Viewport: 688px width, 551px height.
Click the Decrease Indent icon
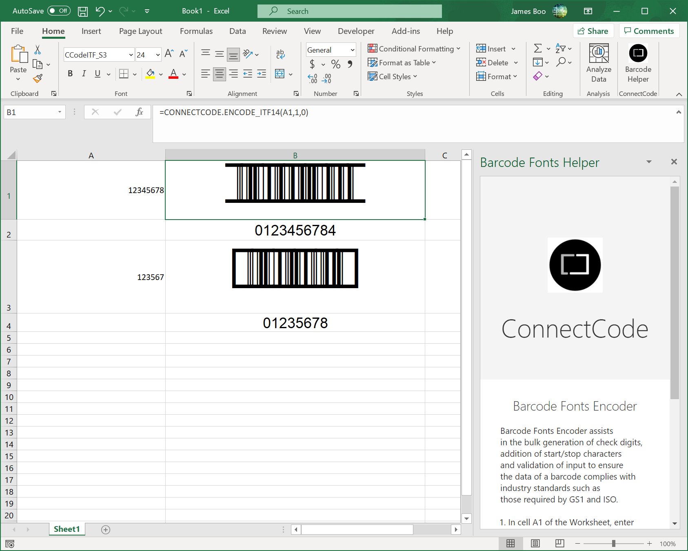248,73
